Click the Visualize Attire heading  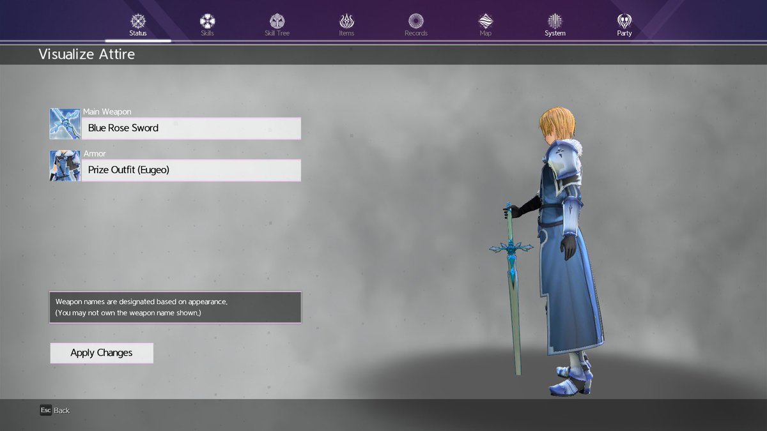tap(86, 54)
